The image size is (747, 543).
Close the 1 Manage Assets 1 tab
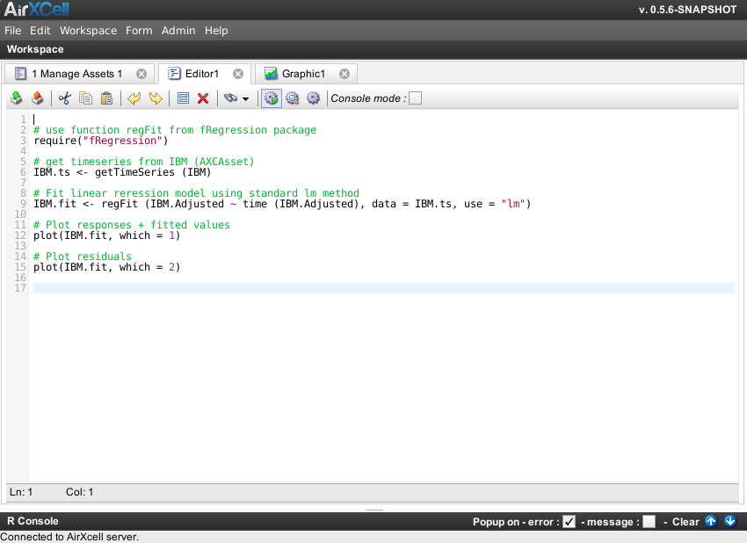tap(141, 74)
